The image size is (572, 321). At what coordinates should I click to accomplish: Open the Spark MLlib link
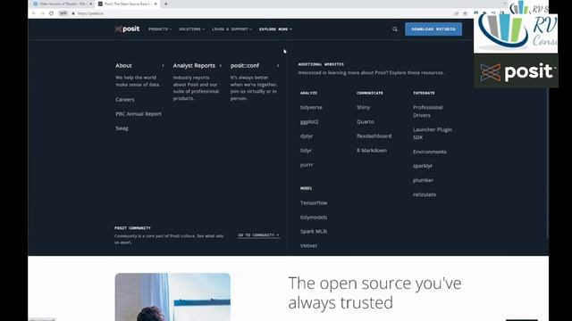314,232
